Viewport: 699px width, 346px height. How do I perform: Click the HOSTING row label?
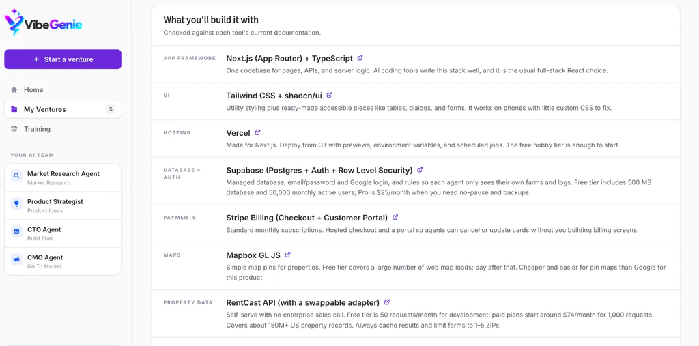[x=177, y=133]
